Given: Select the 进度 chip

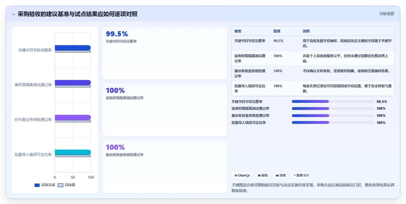Looking at the screenshot, I should pos(281,175).
